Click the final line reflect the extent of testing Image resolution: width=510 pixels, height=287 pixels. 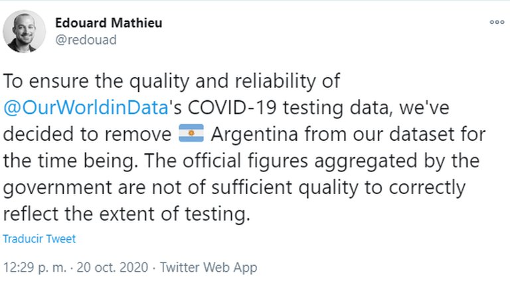[x=127, y=215]
